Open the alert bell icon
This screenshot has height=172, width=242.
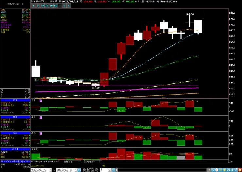pyautogui.click(x=240, y=170)
